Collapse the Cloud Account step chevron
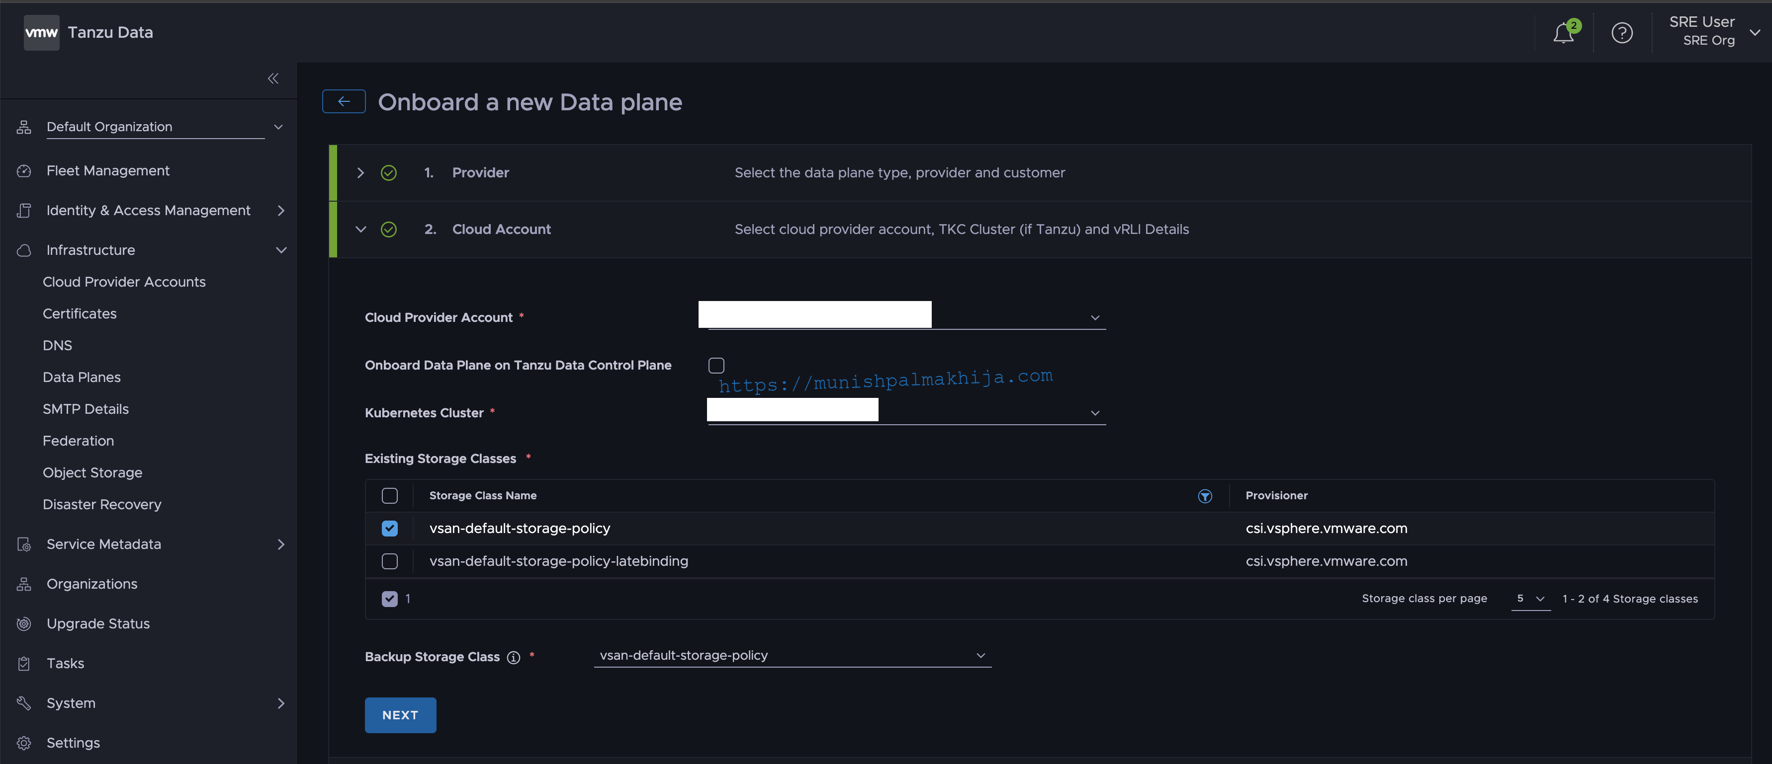The image size is (1772, 764). [x=360, y=229]
